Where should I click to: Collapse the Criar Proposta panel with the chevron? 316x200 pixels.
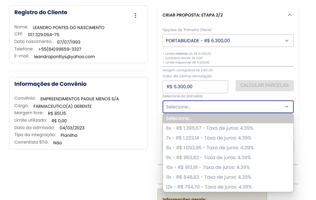tap(289, 15)
